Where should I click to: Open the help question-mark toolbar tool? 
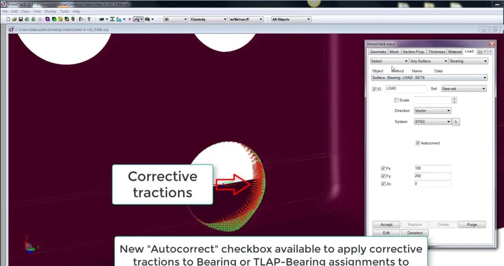[x=89, y=19]
